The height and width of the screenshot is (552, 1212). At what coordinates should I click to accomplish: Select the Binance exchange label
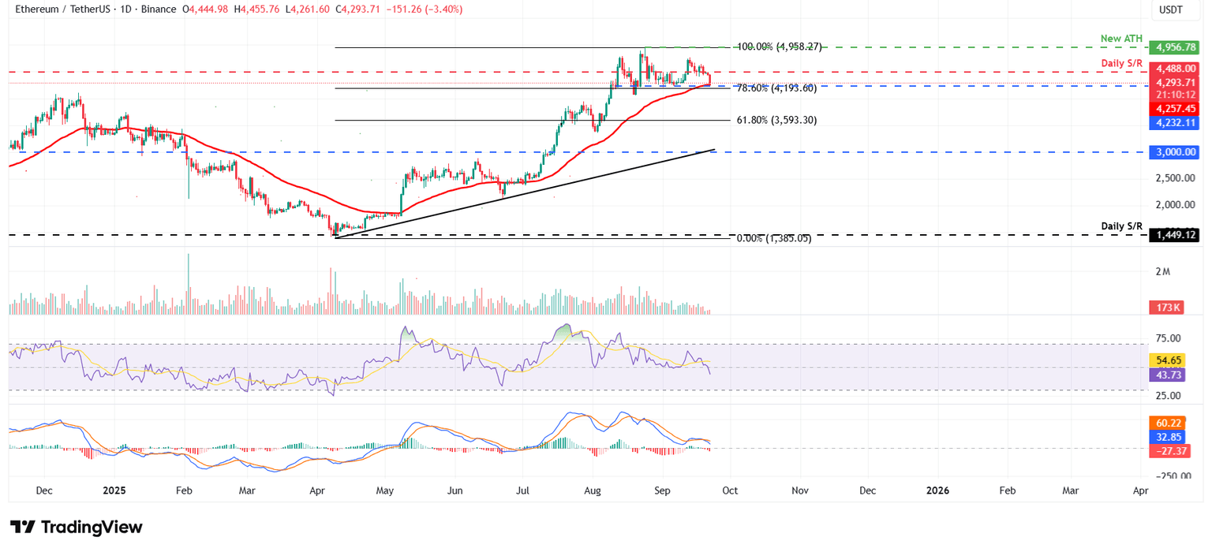(159, 9)
